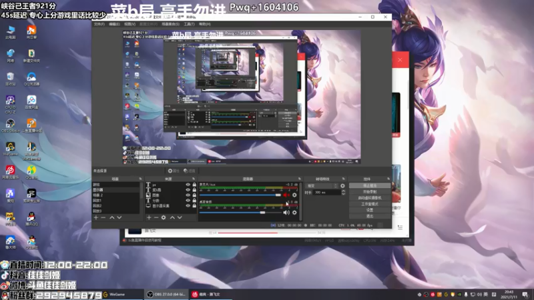
Task: Toggle visibility eye of first text source
Action: pyautogui.click(x=188, y=185)
